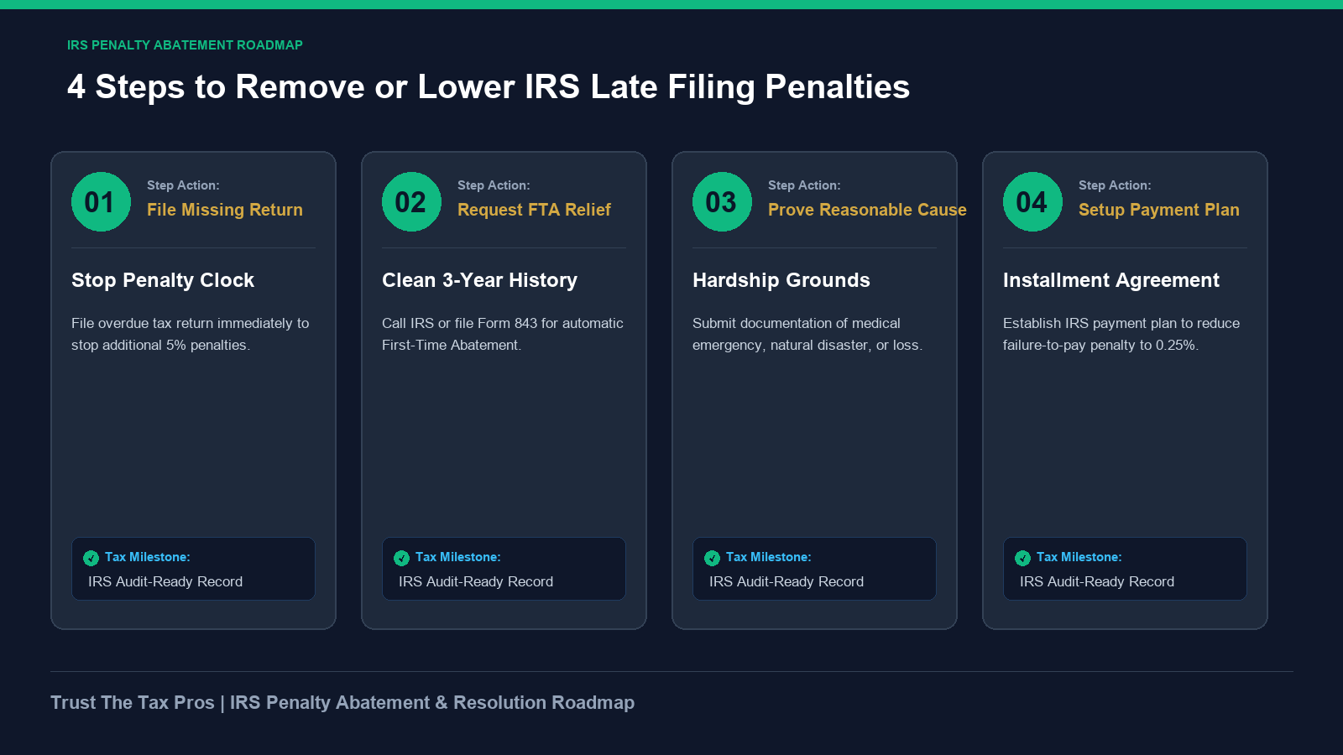This screenshot has width=1343, height=755.
Task: Click the description about medical emergency documentation
Action: point(807,334)
